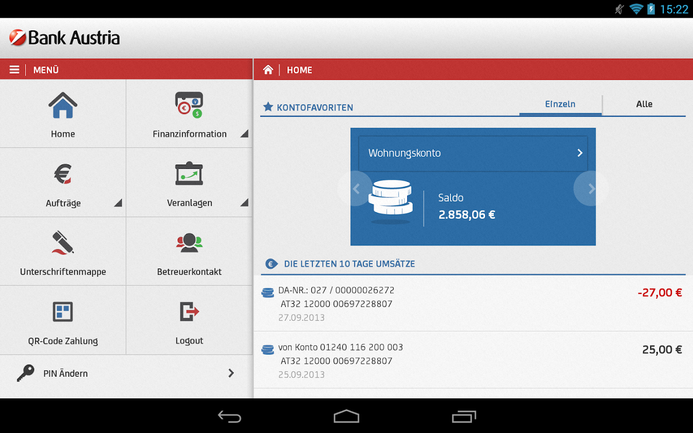
Task: Click the Aufträge euro icon
Action: tap(63, 174)
